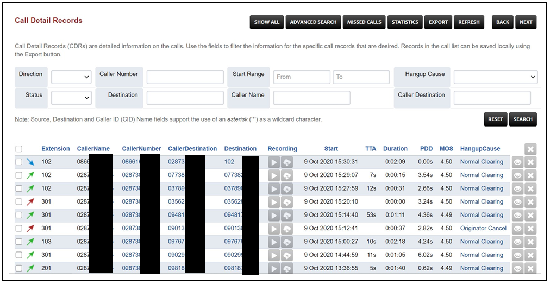The height and width of the screenshot is (284, 550).
Task: Download recording of the 14:44:59 call
Action: 286,255
